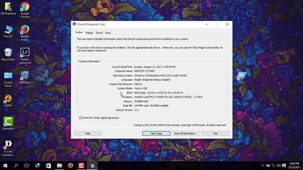Click the Exit button
Image resolution: width=303 pixels, height=170 pixels.
click(x=216, y=133)
